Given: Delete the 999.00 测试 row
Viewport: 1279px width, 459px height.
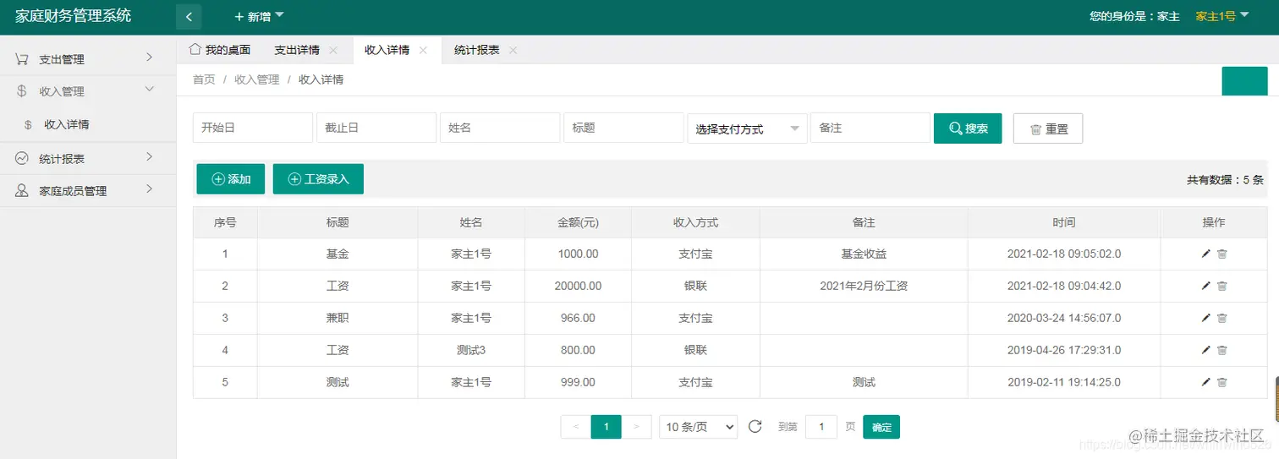Looking at the screenshot, I should 1222,382.
